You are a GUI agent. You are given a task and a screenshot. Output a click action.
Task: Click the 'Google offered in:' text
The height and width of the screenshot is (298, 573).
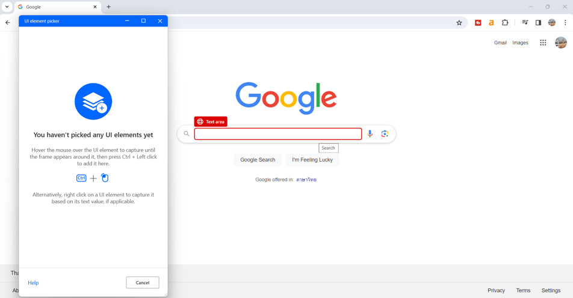pyautogui.click(x=274, y=180)
